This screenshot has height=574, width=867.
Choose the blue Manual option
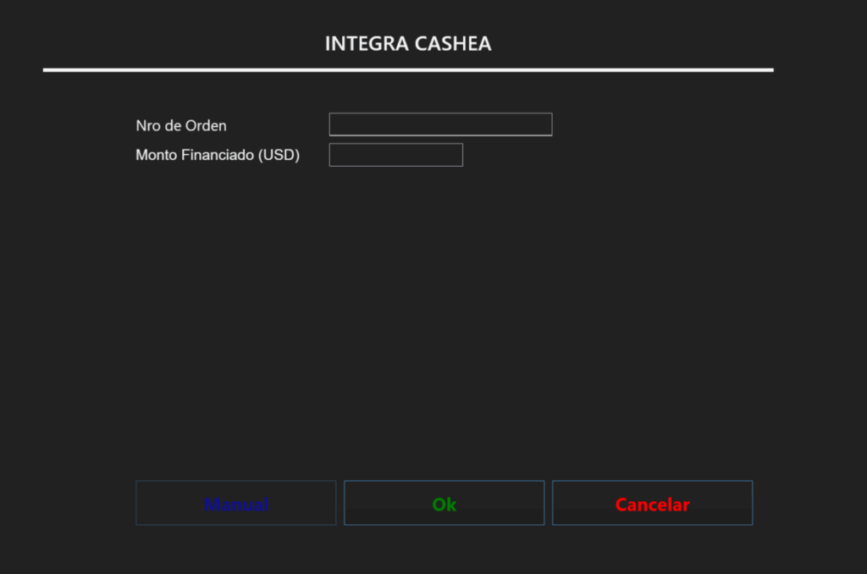point(236,503)
